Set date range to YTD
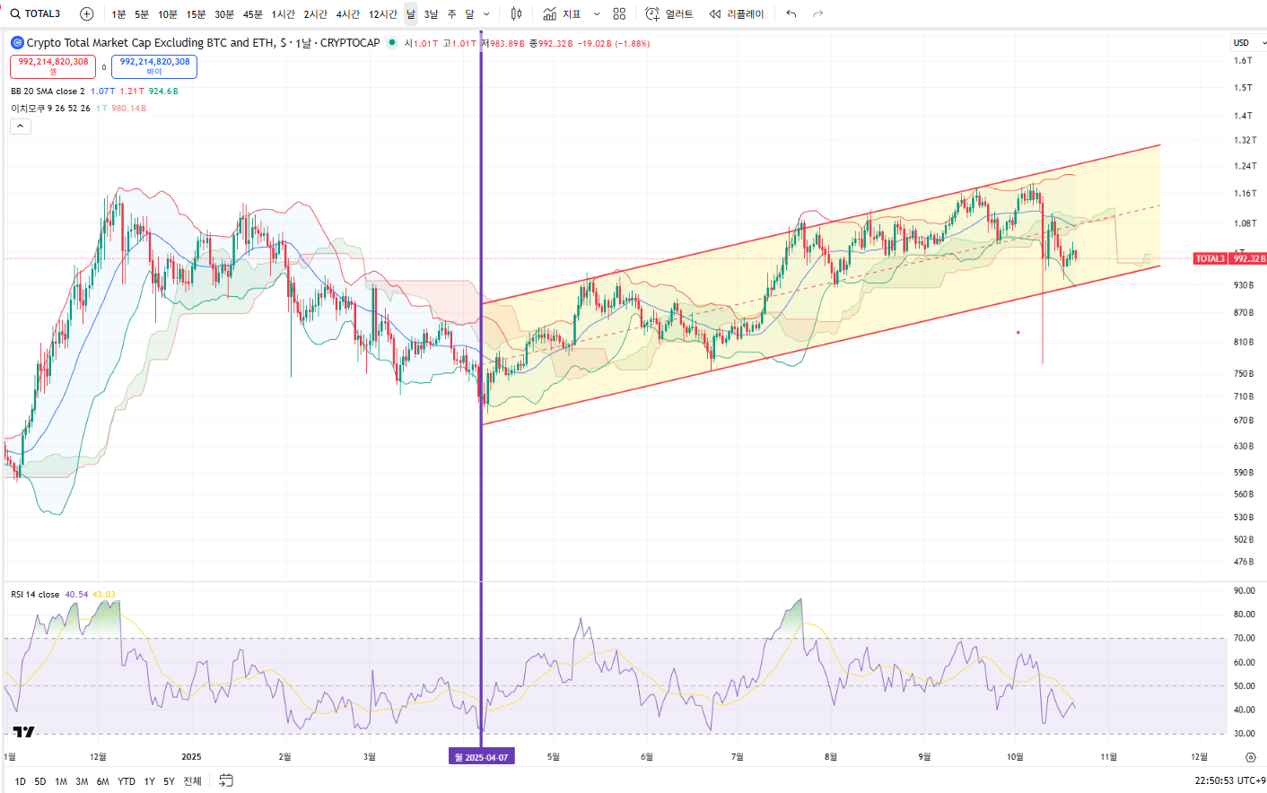 pos(127,781)
